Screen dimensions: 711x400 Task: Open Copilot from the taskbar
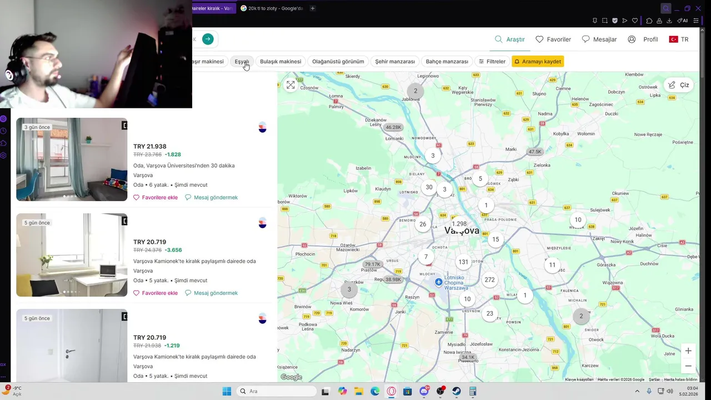point(342,391)
